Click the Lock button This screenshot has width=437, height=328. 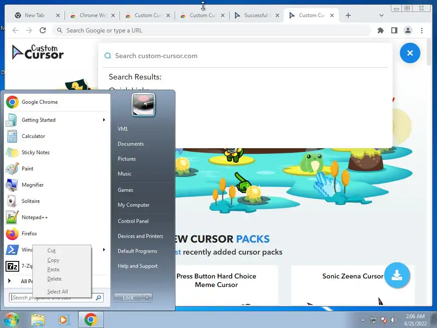coord(128,298)
